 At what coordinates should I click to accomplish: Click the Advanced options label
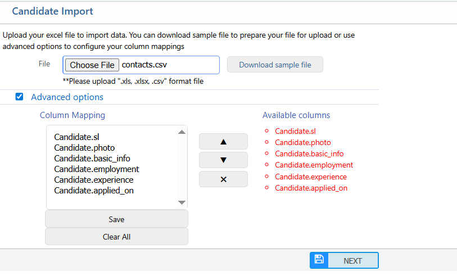click(67, 97)
